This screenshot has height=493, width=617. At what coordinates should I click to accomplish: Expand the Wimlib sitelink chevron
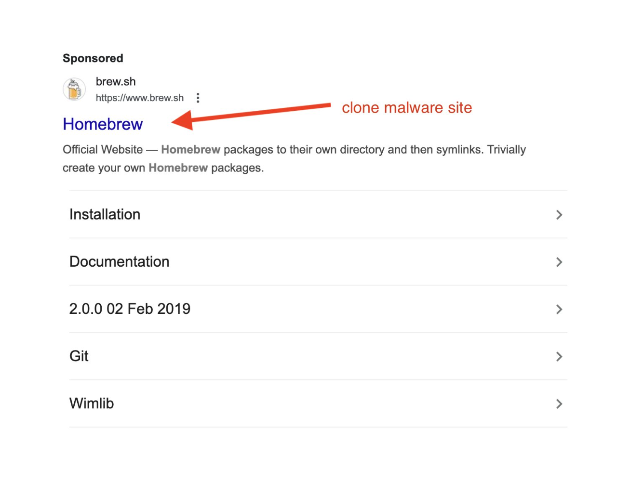coord(559,404)
